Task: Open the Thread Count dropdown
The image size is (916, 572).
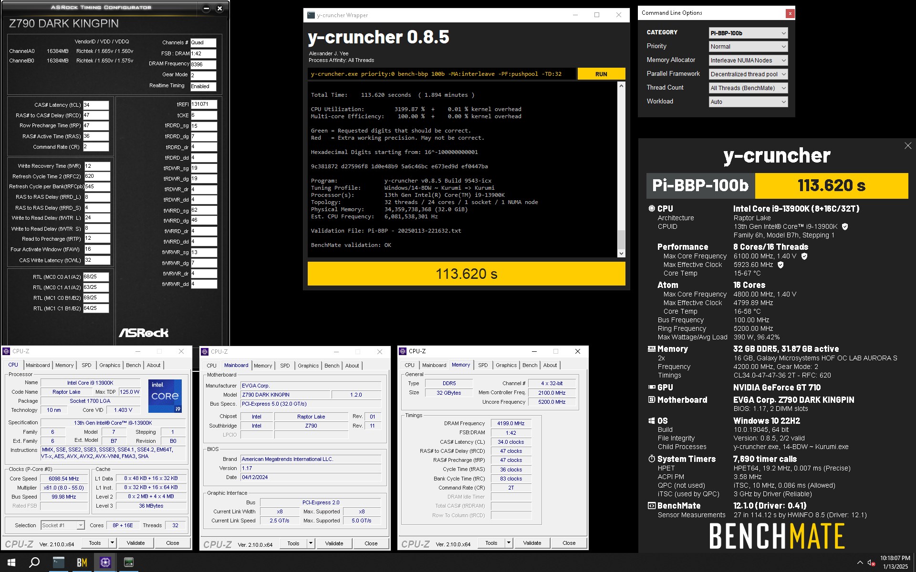Action: [x=748, y=88]
